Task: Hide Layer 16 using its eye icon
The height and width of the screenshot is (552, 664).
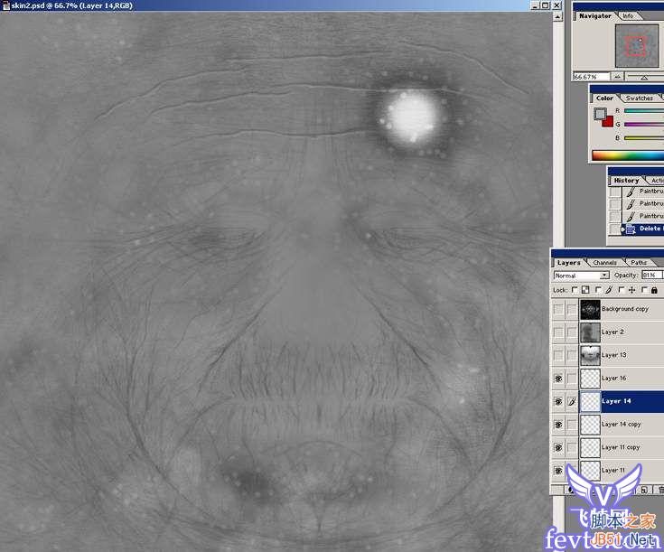Action: tap(558, 379)
